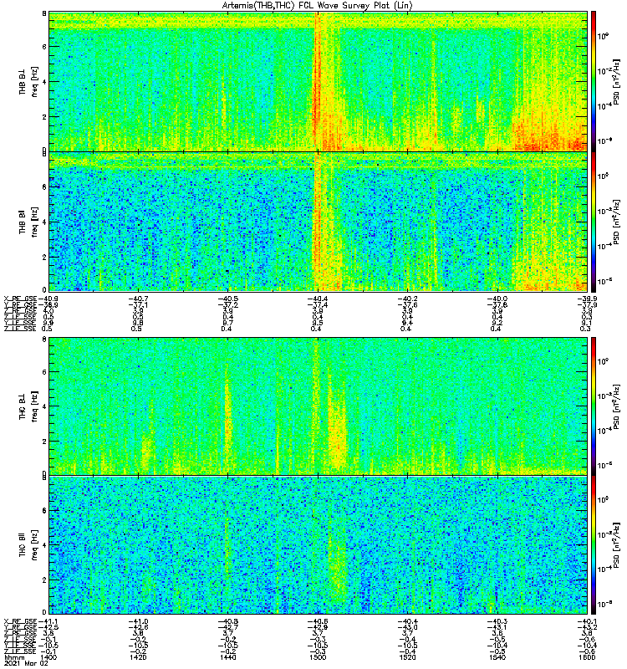Click the THB B⊥ colorbar
This screenshot has width=627, height=669.
click(x=594, y=81)
